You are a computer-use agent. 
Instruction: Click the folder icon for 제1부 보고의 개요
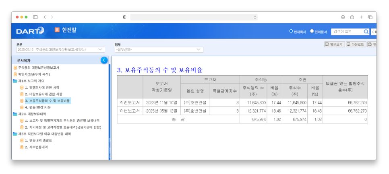(x=15, y=81)
